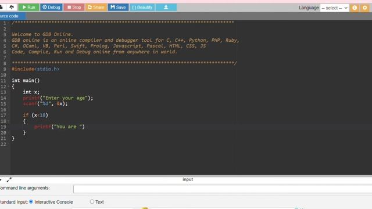Click the orange info icon
This screenshot has height=209, width=372.
(355, 8)
